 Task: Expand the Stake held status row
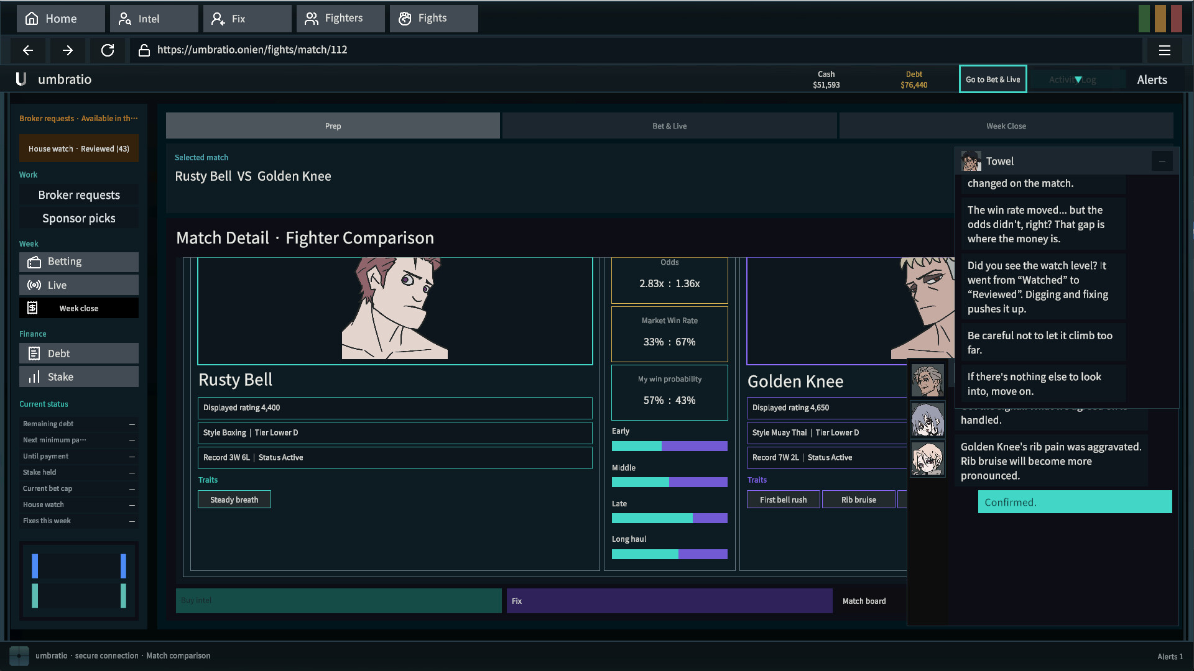[x=79, y=472]
